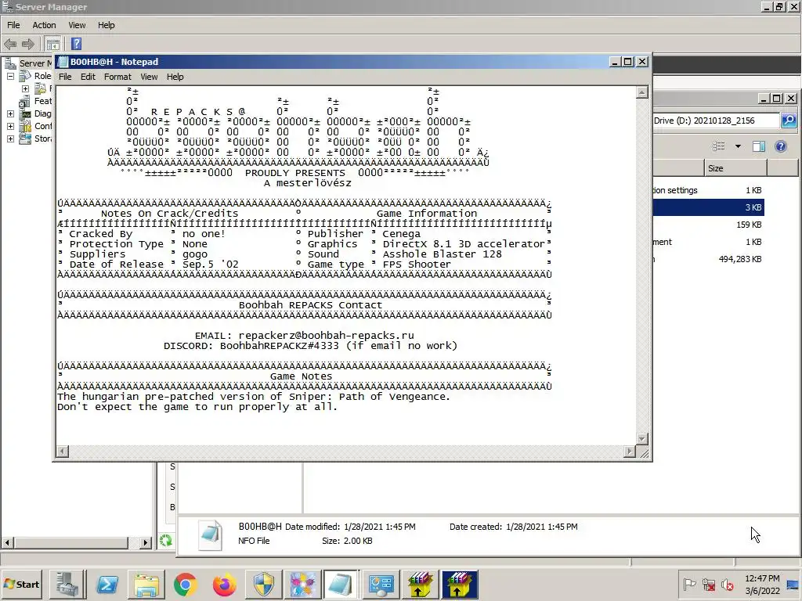Click the green refresh icon near bottom left
Image resolution: width=802 pixels, height=601 pixels.
[166, 540]
